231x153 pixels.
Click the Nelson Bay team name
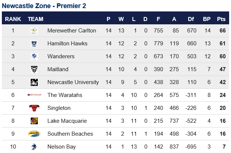[x=61, y=147]
